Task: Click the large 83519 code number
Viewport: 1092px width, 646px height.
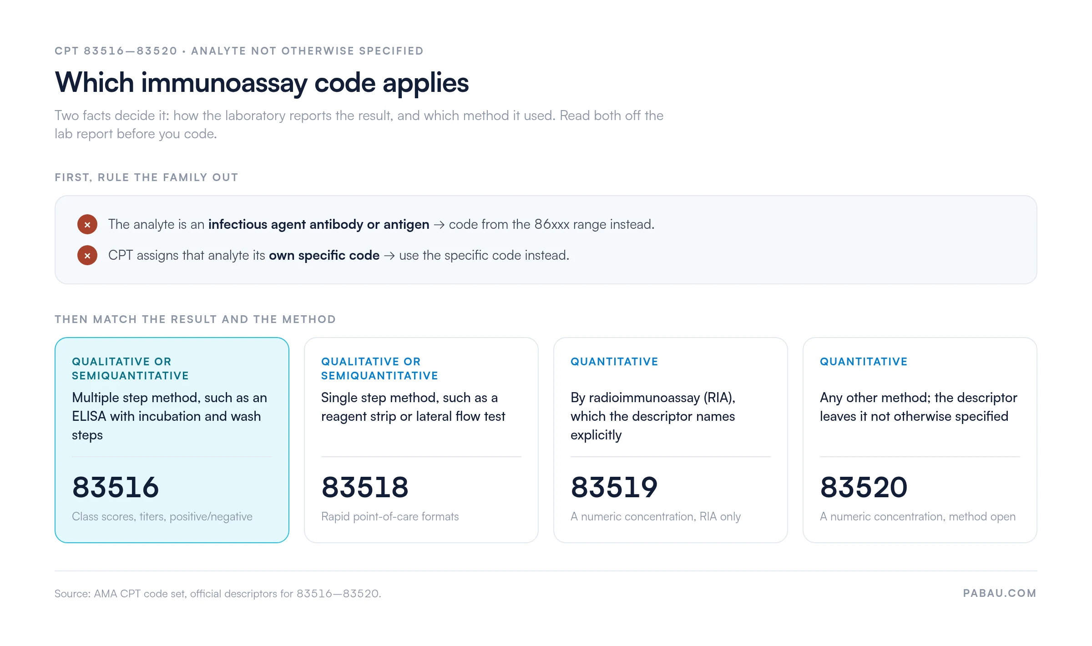Action: 614,487
